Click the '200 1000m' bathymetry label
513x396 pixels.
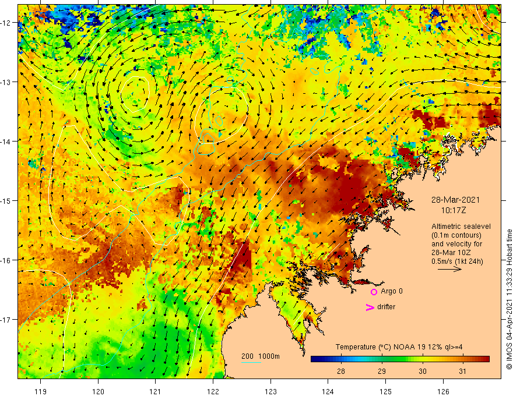coord(261,356)
